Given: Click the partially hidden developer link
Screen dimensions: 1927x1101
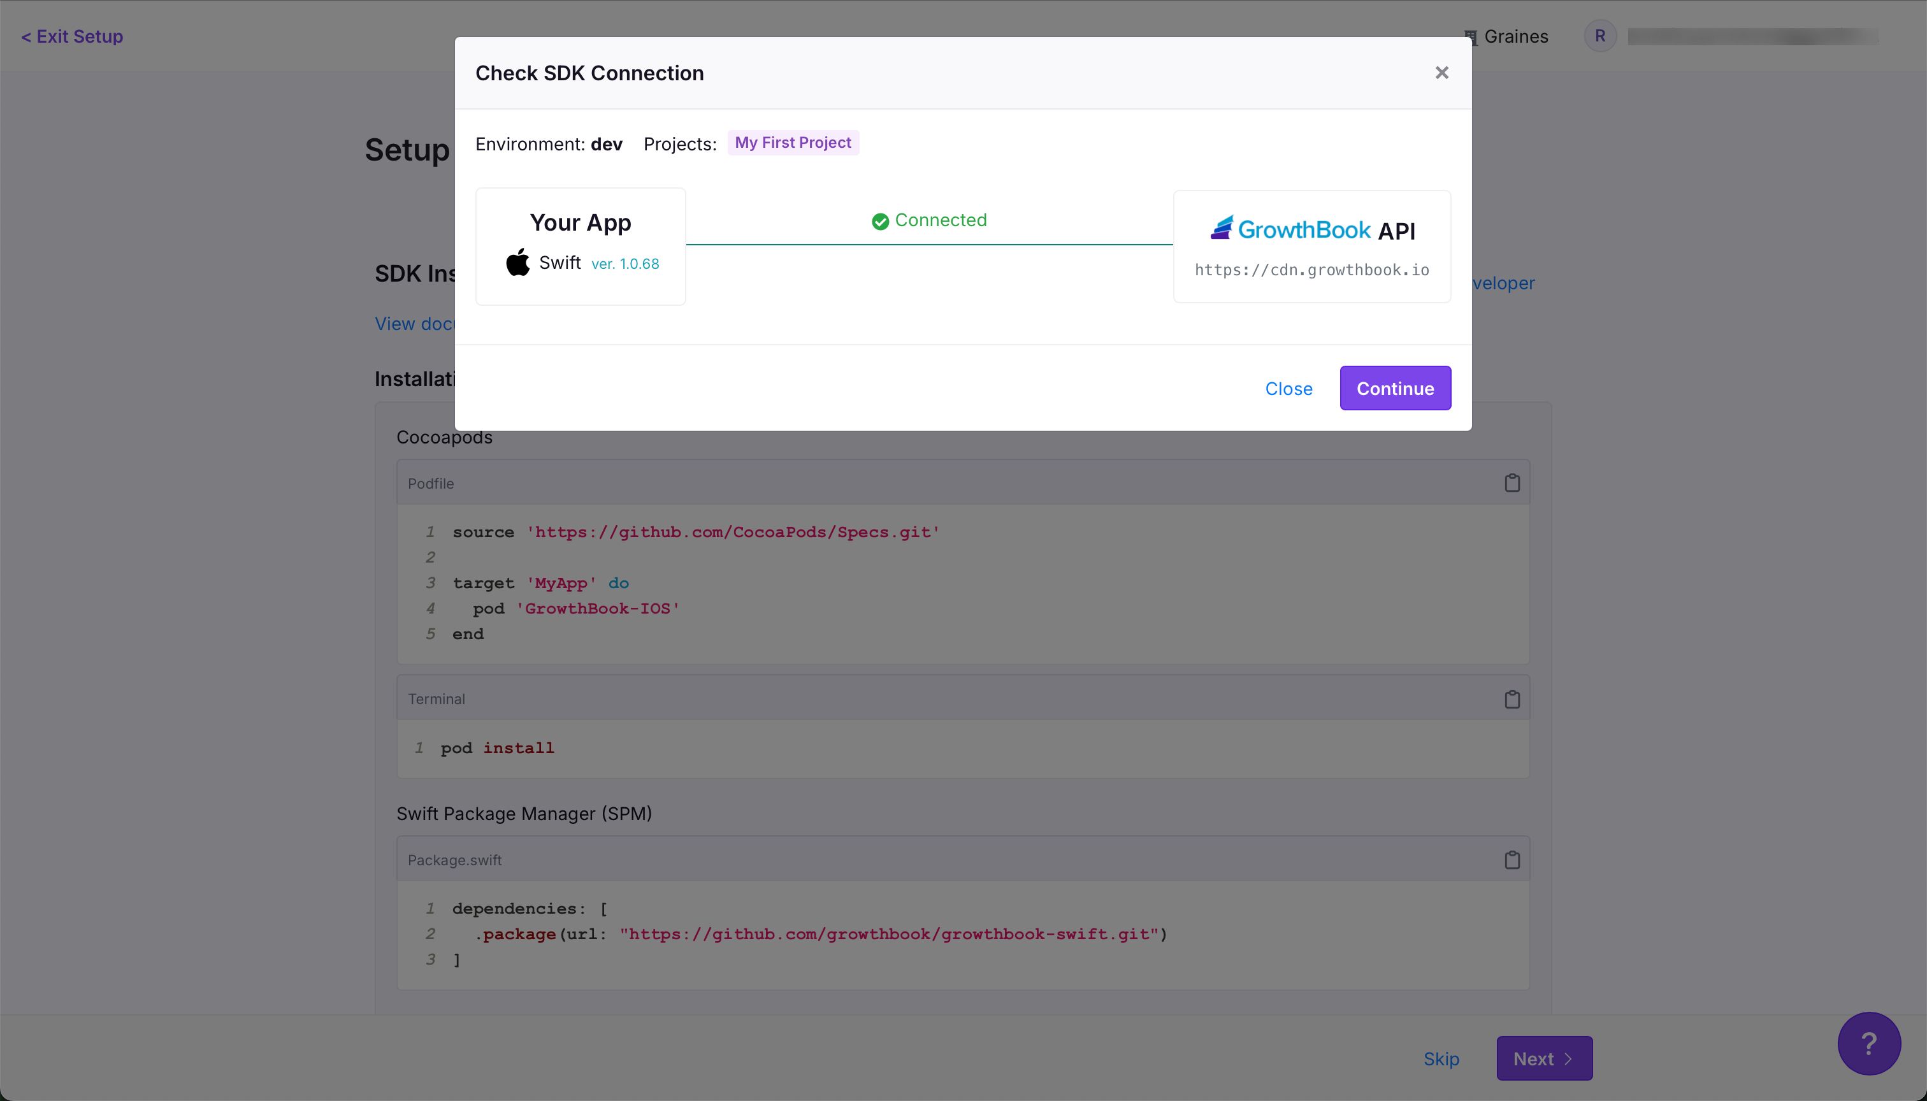Looking at the screenshot, I should [1503, 283].
